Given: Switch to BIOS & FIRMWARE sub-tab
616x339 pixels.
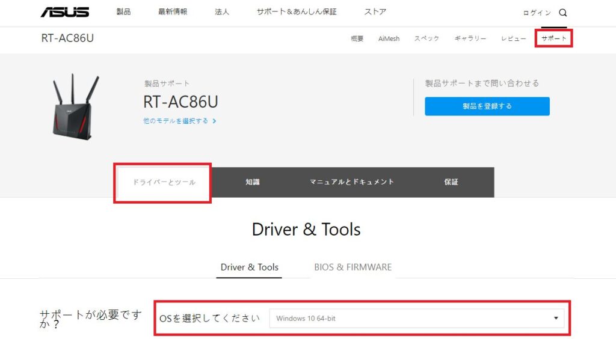Looking at the screenshot, I should (353, 267).
